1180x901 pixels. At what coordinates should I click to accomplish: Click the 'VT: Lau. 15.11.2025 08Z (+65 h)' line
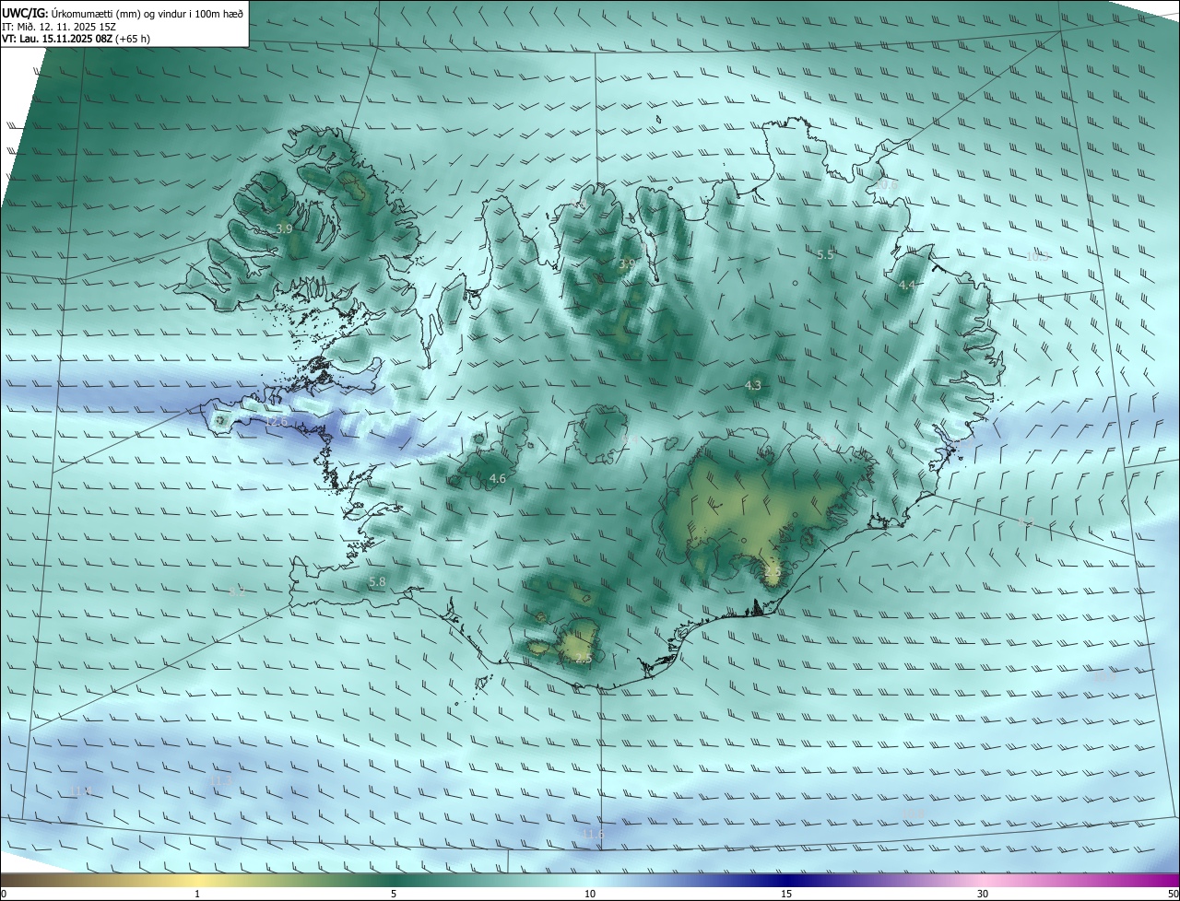(x=76, y=39)
